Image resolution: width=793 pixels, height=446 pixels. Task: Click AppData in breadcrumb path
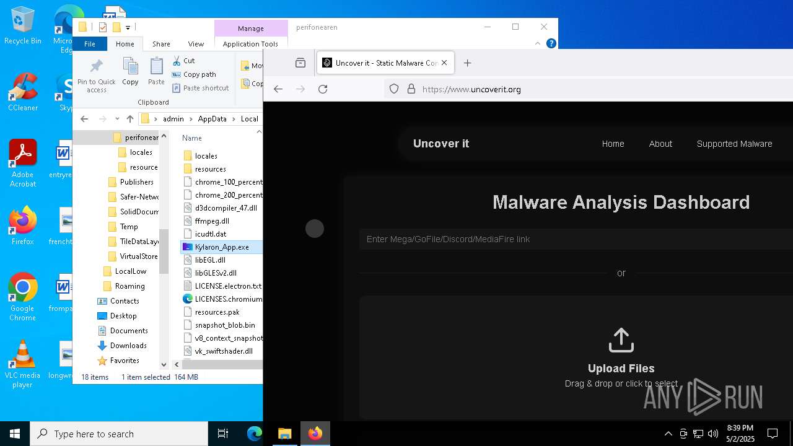coord(212,119)
